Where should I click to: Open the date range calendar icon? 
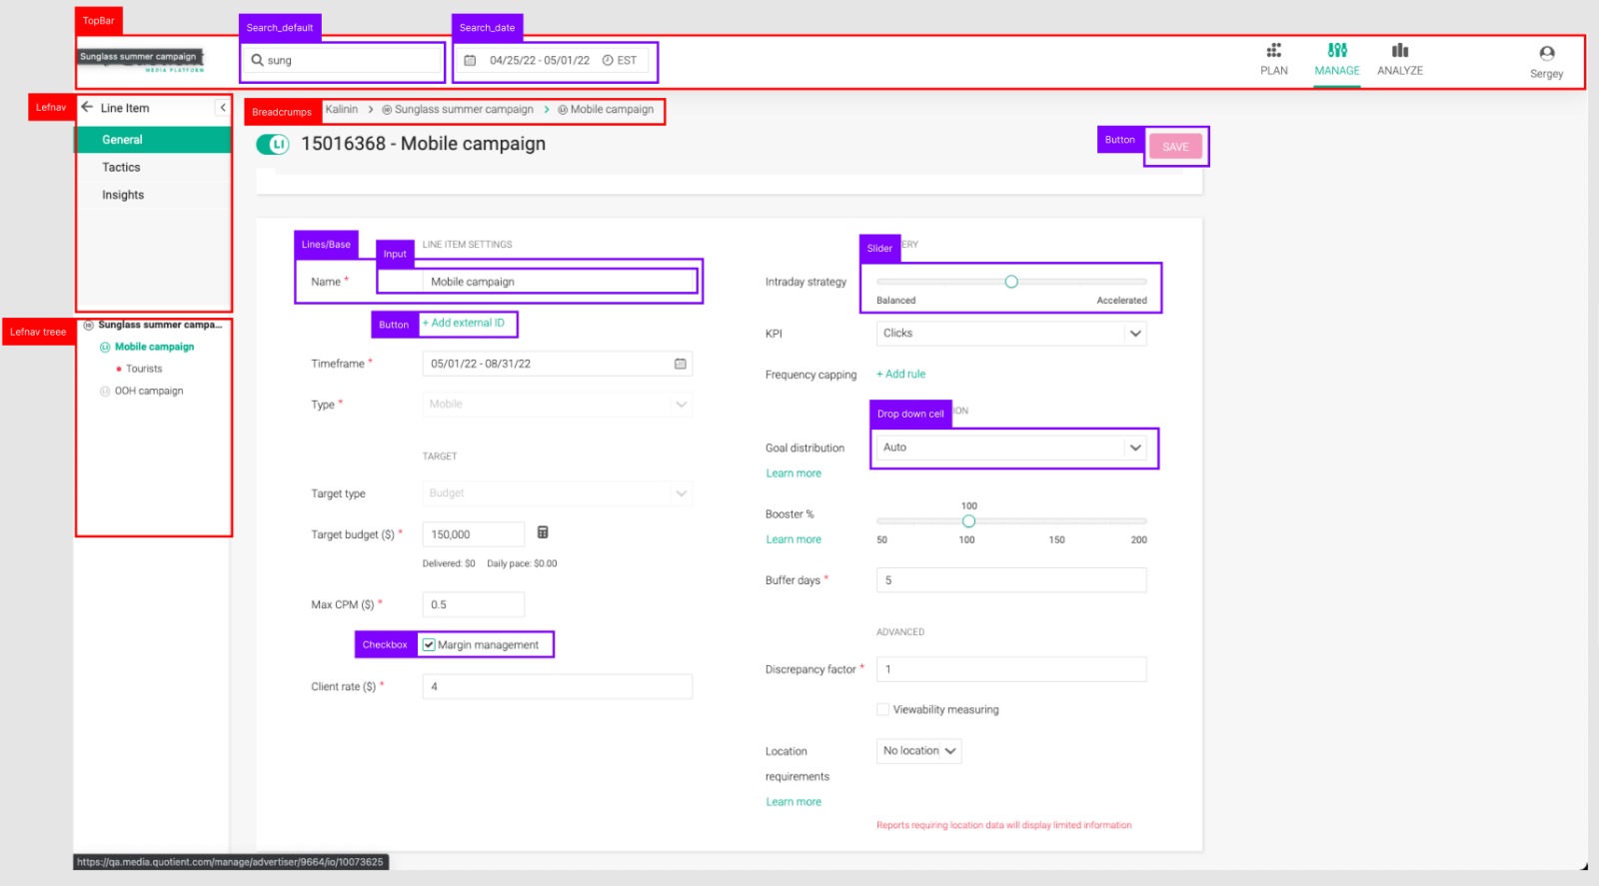(x=470, y=60)
